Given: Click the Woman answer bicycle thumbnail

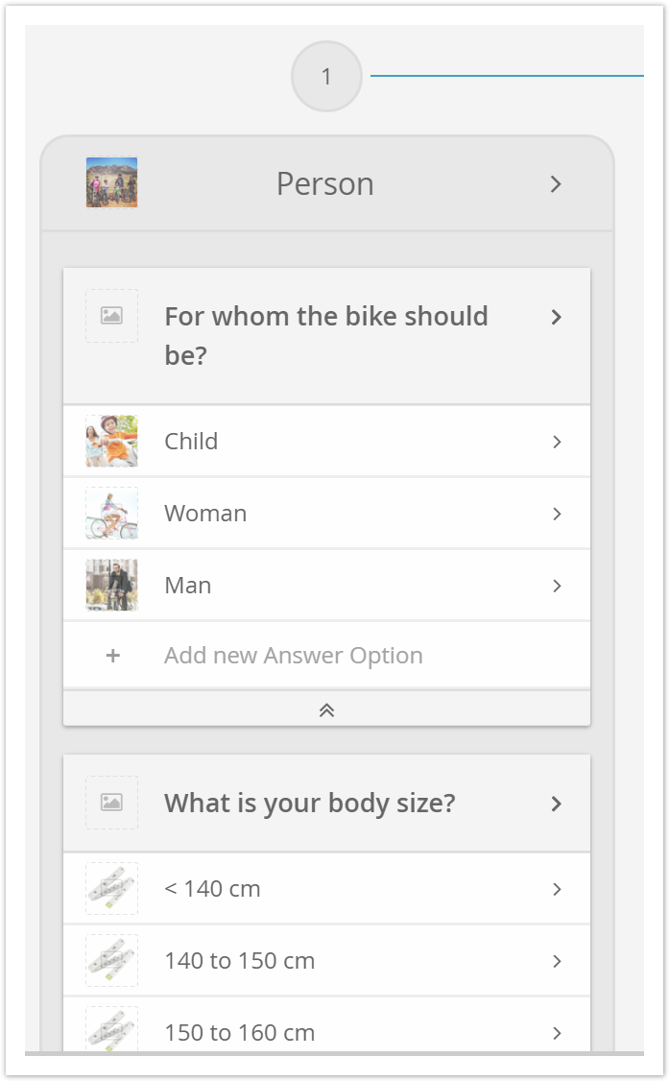Looking at the screenshot, I should [111, 514].
